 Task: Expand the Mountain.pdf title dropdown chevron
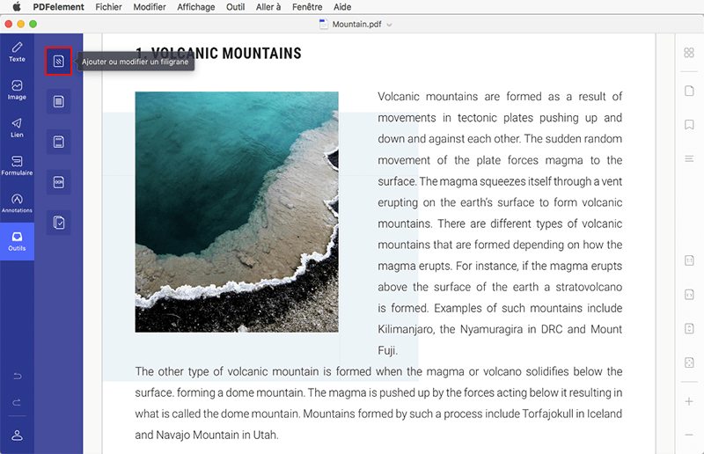[x=389, y=25]
